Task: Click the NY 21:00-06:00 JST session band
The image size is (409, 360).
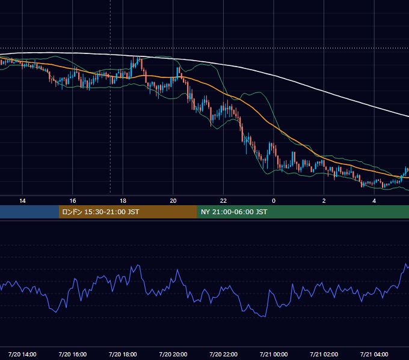Action: 303,212
